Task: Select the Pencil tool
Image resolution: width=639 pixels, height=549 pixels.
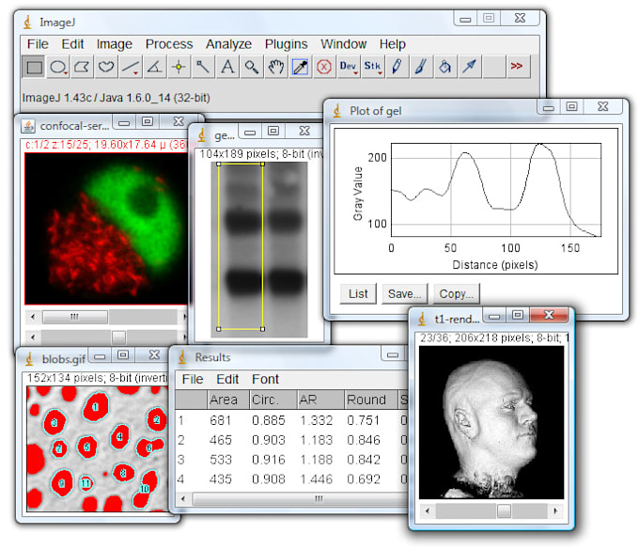Action: point(397,67)
